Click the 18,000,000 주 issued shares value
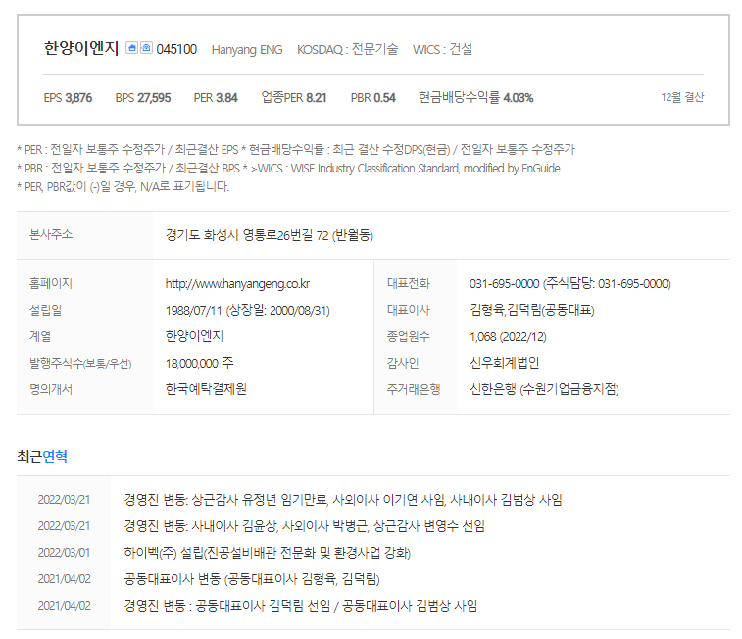The image size is (742, 639). tap(199, 363)
